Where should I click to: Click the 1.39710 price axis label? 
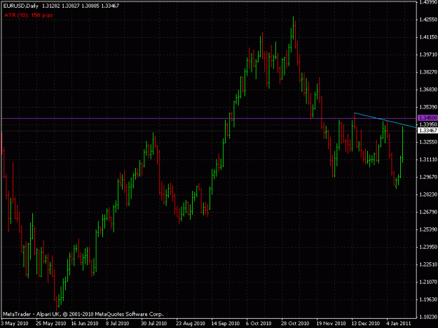point(428,55)
